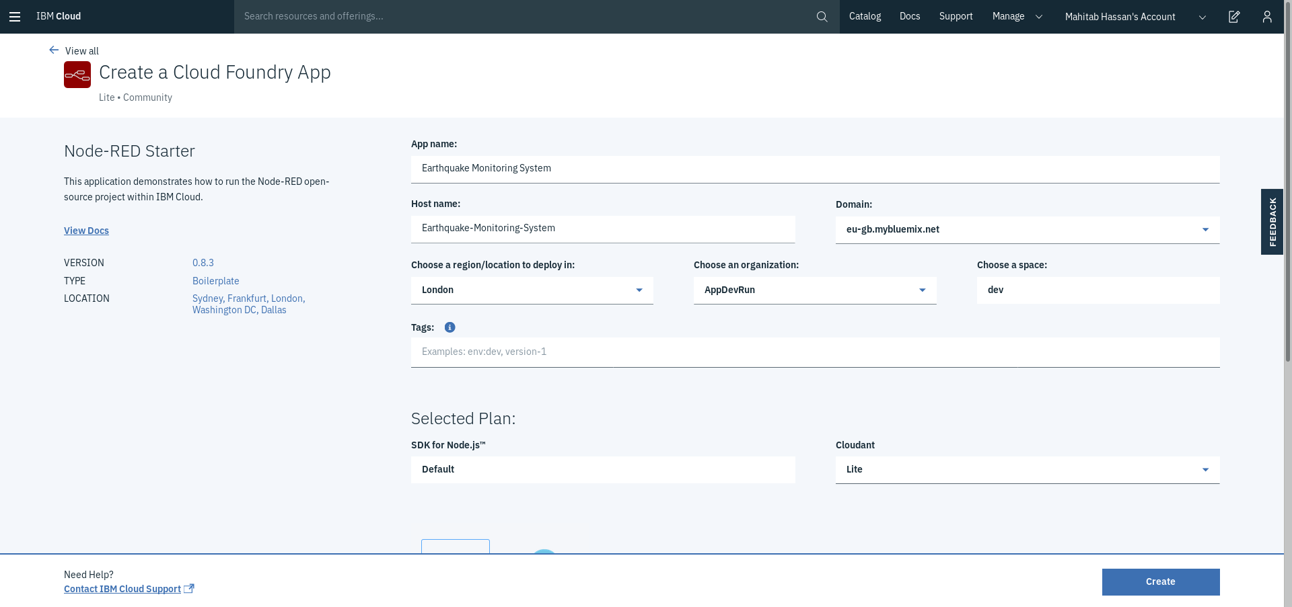This screenshot has width=1292, height=607.
Task: Click the search magnifier icon
Action: (x=822, y=17)
